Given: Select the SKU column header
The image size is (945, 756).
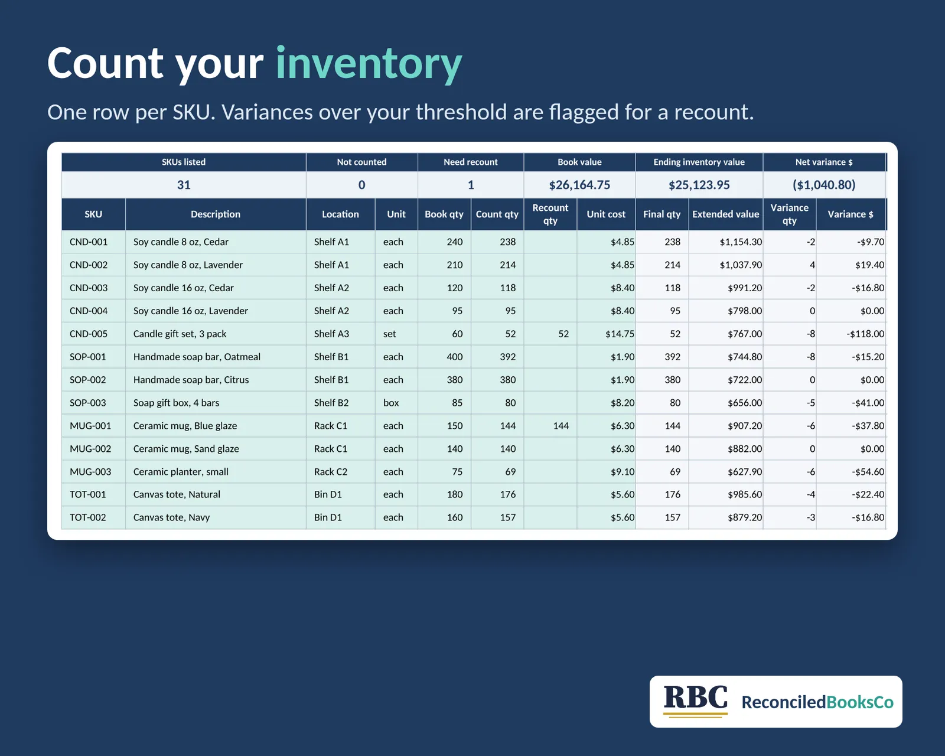Looking at the screenshot, I should pyautogui.click(x=93, y=214).
